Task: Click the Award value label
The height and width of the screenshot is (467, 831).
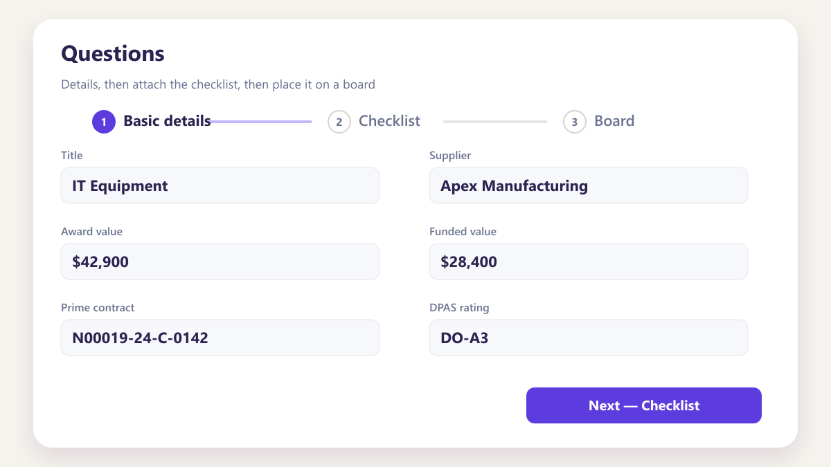Action: pyautogui.click(x=91, y=232)
